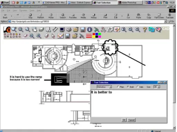Image resolution: width=177 pixels, height=132 pixels.
Task: Switch to CADViewer PRO taskbar item
Action: click(54, 2)
